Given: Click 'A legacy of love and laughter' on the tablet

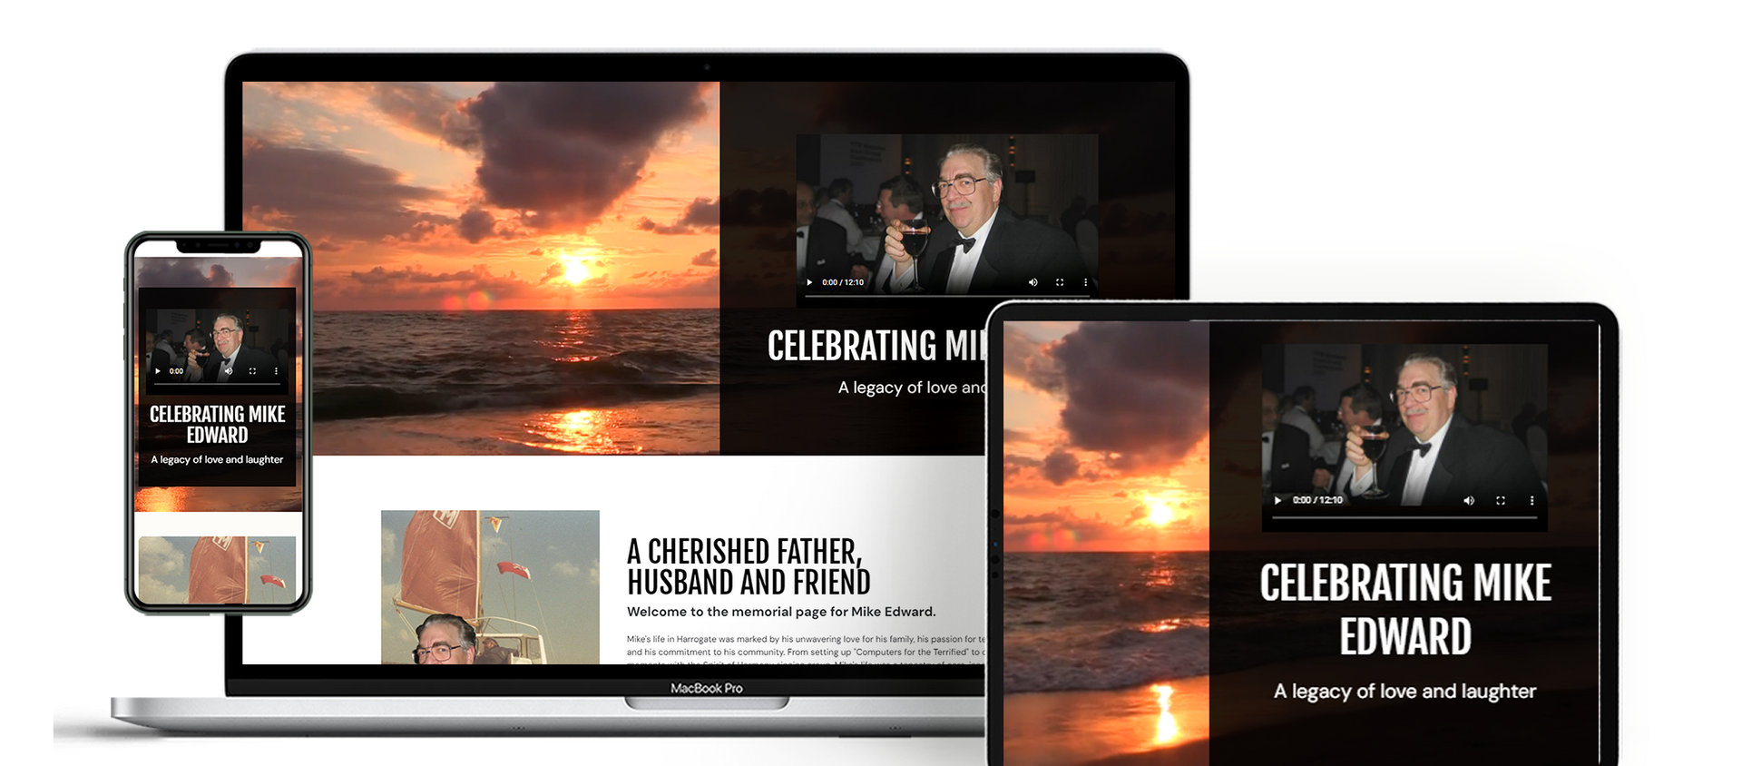Looking at the screenshot, I should 1404,692.
